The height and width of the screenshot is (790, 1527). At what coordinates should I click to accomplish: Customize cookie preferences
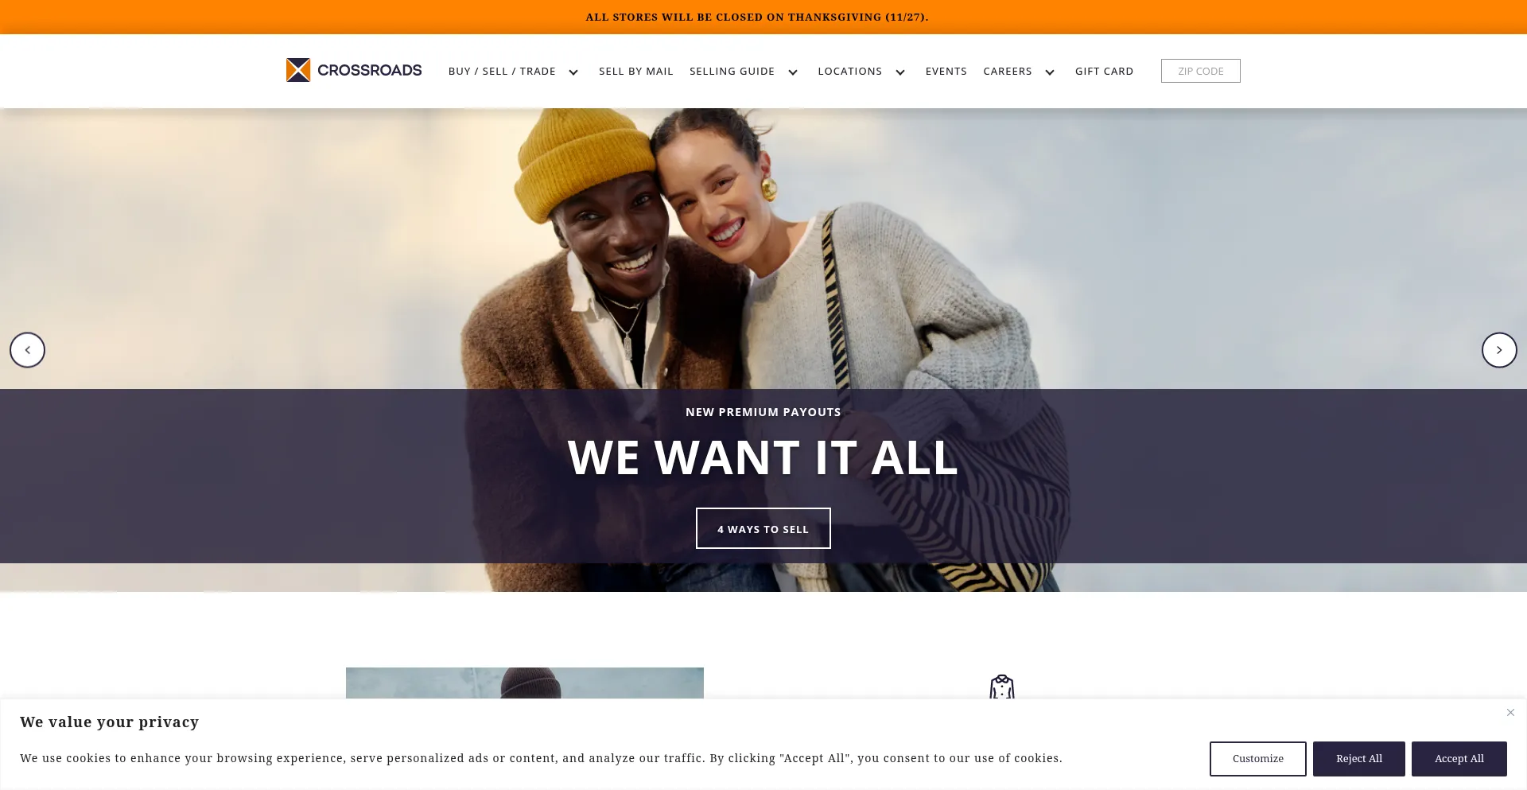coord(1258,759)
